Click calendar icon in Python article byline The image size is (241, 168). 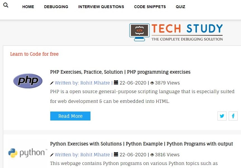click(x=116, y=155)
